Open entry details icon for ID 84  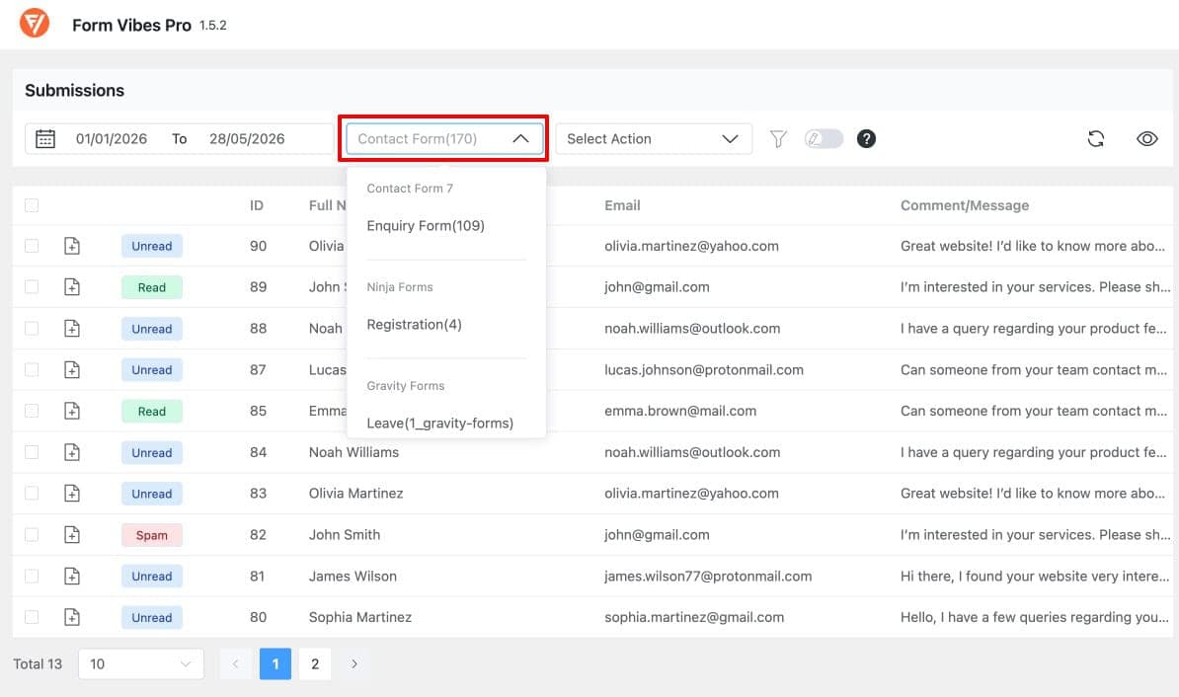71,452
